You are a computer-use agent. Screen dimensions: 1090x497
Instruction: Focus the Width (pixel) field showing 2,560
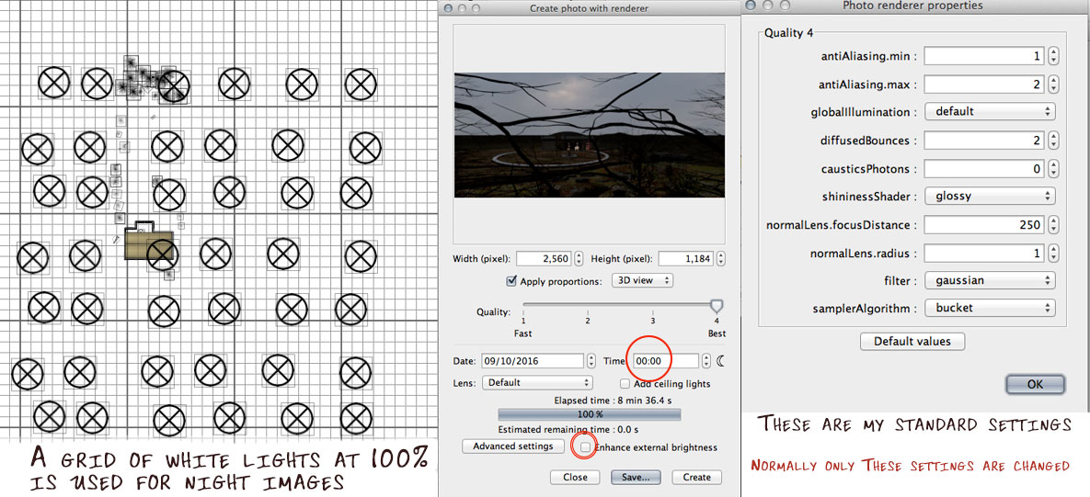(x=544, y=259)
